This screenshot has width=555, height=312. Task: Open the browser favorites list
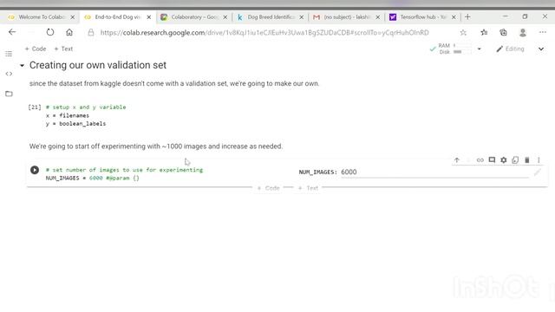tap(484, 33)
